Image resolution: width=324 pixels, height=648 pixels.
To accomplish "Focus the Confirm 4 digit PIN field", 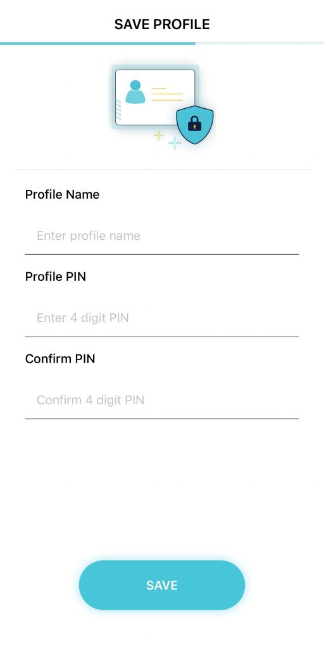I will pos(162,400).
